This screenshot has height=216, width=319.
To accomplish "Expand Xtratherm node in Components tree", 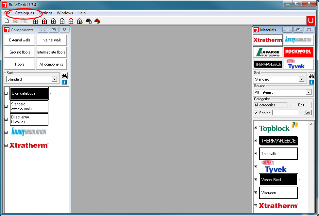I will coord(6,145).
